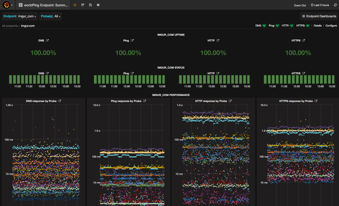This screenshot has width=339, height=206.
Task: Click the IMGUR_COM STATUS row heading
Action: [171, 68]
